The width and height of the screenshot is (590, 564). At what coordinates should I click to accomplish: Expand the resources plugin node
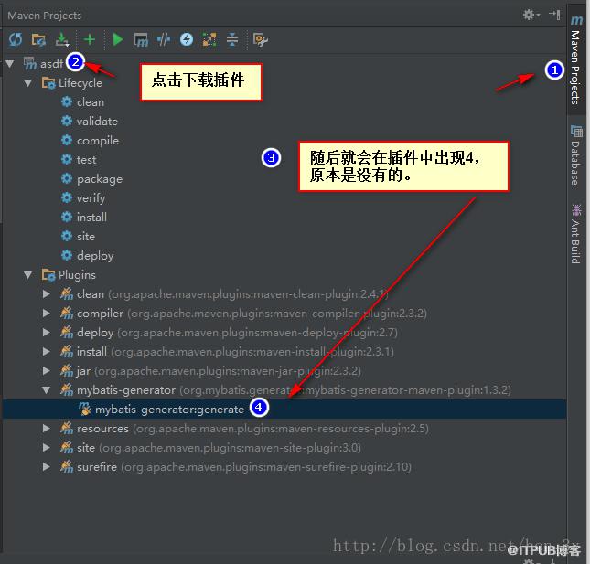(47, 429)
